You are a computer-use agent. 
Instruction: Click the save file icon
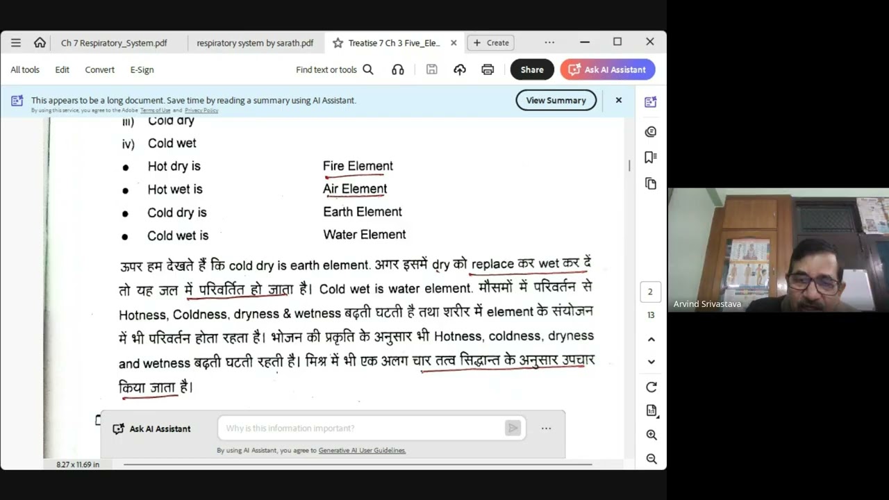(x=431, y=69)
